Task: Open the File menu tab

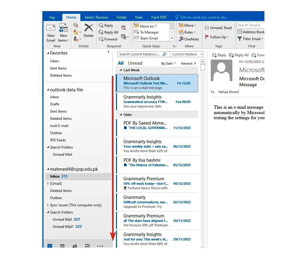Action: tap(52, 17)
